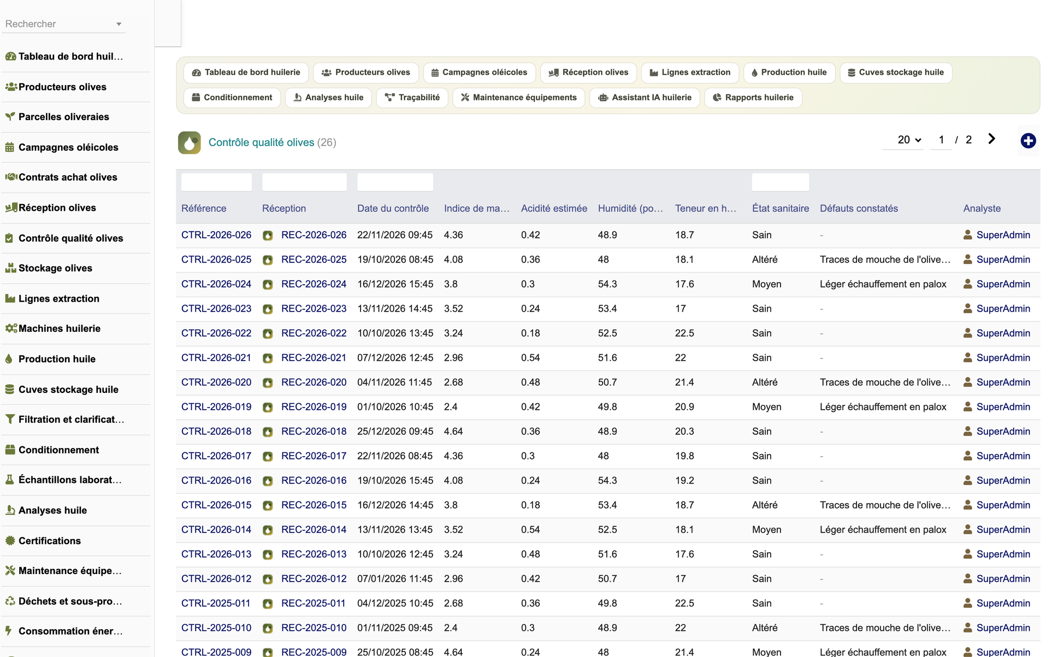
Task: Click SuperAdmin link in CTRL-2026-022 row
Action: pos(1003,333)
